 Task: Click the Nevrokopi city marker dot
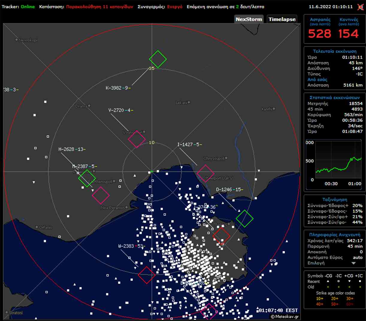click(x=16, y=39)
